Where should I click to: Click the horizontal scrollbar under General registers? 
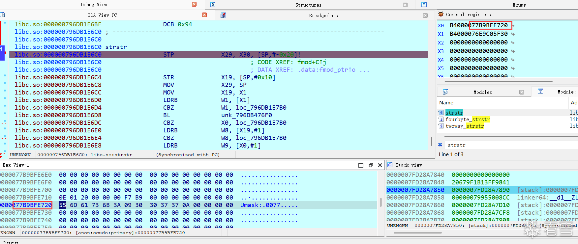click(499, 81)
